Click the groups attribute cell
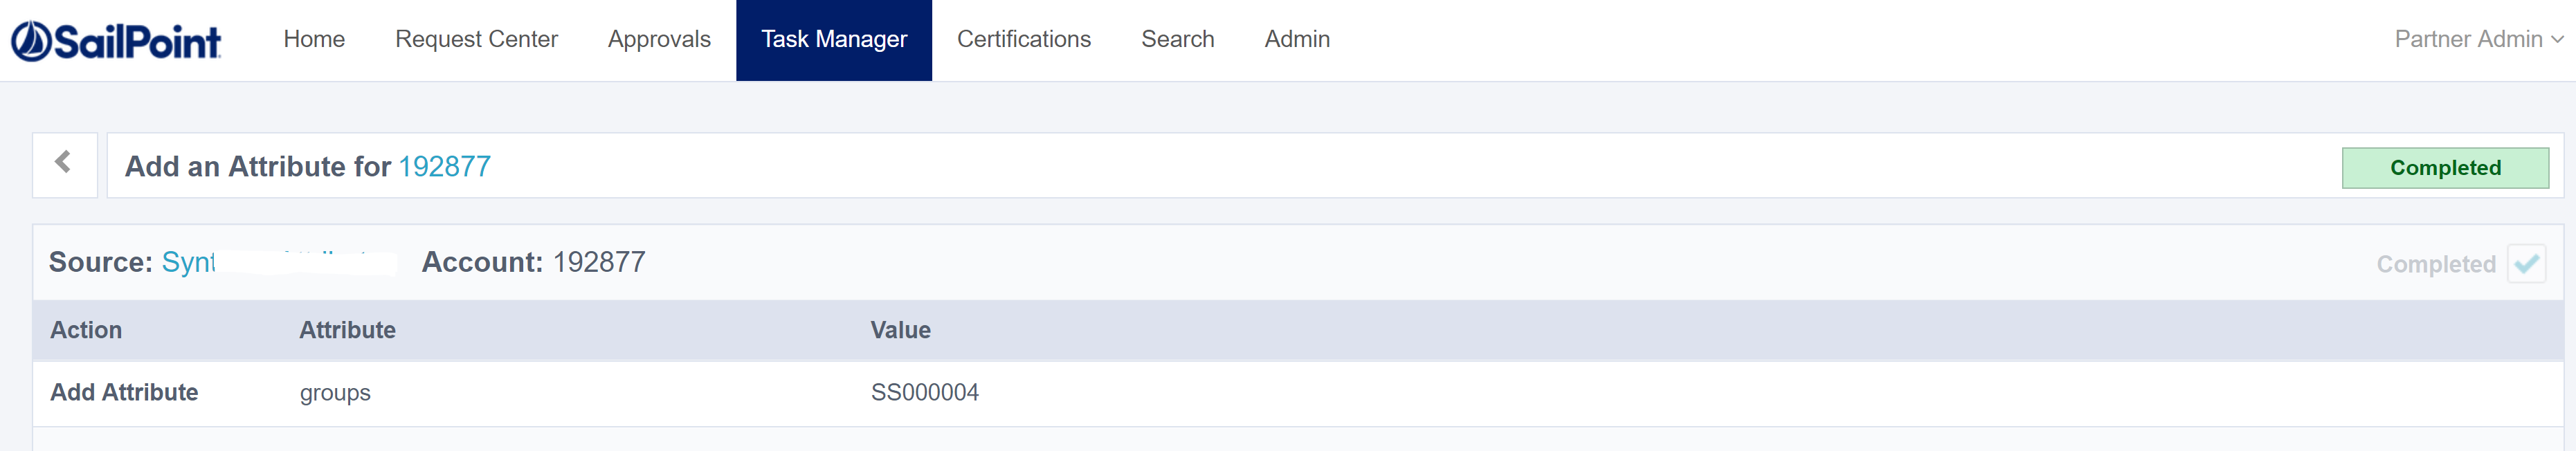 tap(335, 393)
